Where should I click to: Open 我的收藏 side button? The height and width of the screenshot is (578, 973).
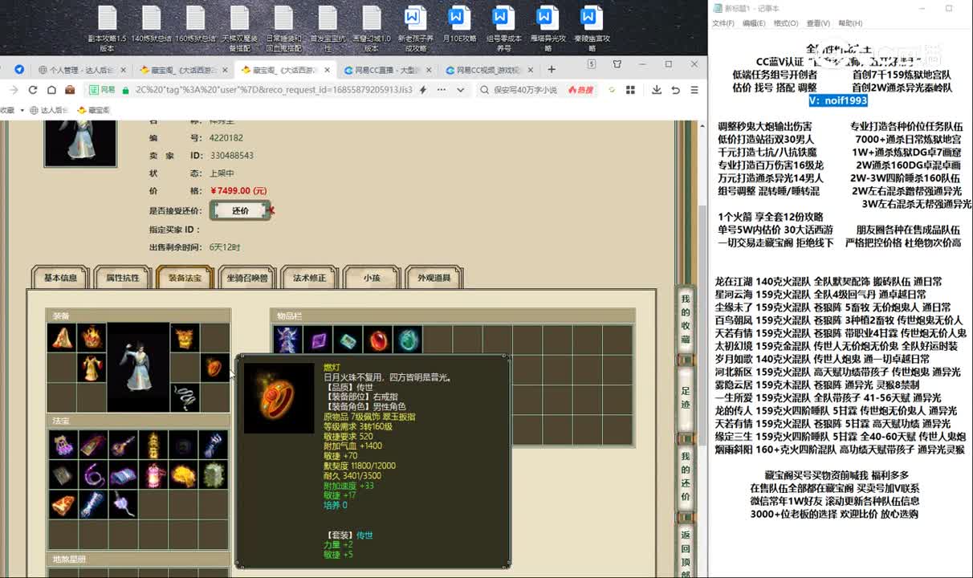[x=685, y=320]
